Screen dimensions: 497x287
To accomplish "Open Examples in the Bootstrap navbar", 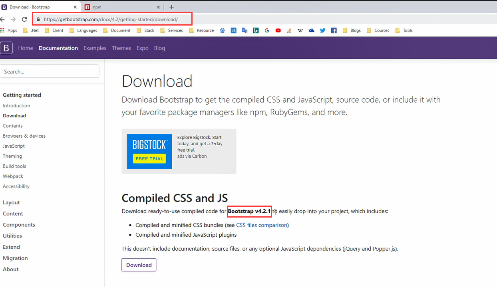I will point(95,48).
